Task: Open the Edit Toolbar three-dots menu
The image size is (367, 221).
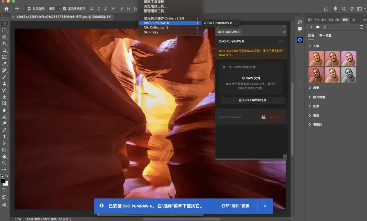Action: [x=4, y=170]
